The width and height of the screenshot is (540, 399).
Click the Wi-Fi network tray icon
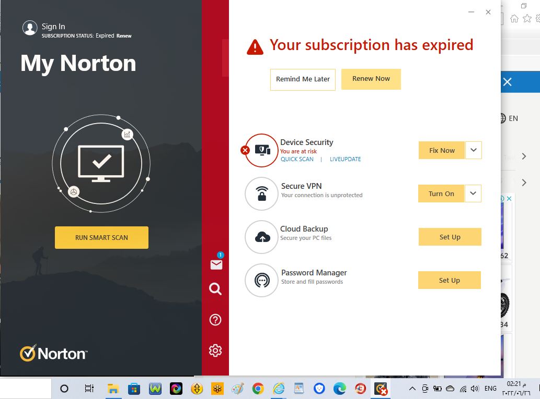[463, 389]
